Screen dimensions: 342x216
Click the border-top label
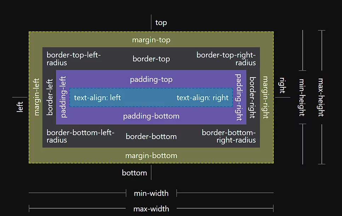click(151, 59)
